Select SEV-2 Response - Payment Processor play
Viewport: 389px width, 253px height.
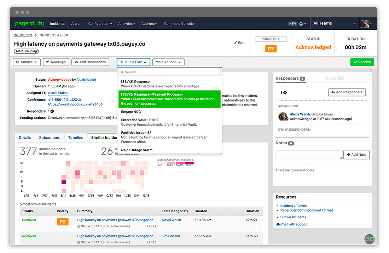coord(169,99)
